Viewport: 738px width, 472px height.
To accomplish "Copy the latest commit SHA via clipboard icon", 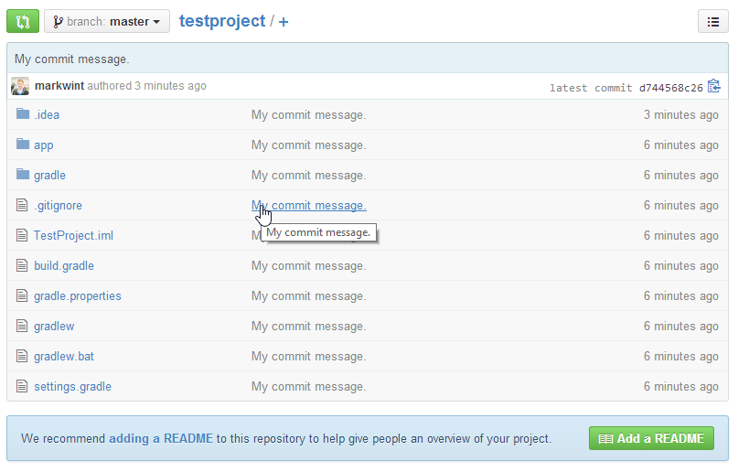I will 714,87.
